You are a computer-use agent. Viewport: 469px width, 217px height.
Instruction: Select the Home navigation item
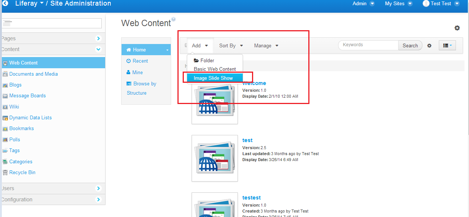[x=146, y=50]
